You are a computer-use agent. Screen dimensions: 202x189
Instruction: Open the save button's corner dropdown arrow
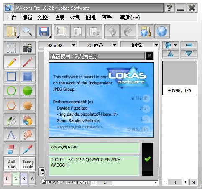pos(50,37)
